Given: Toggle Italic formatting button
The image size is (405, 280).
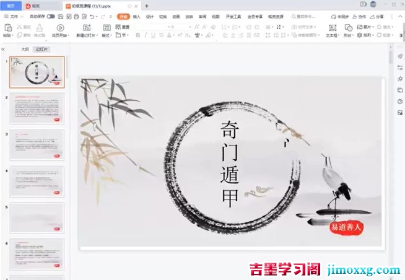Looking at the screenshot, I should pos(146,35).
